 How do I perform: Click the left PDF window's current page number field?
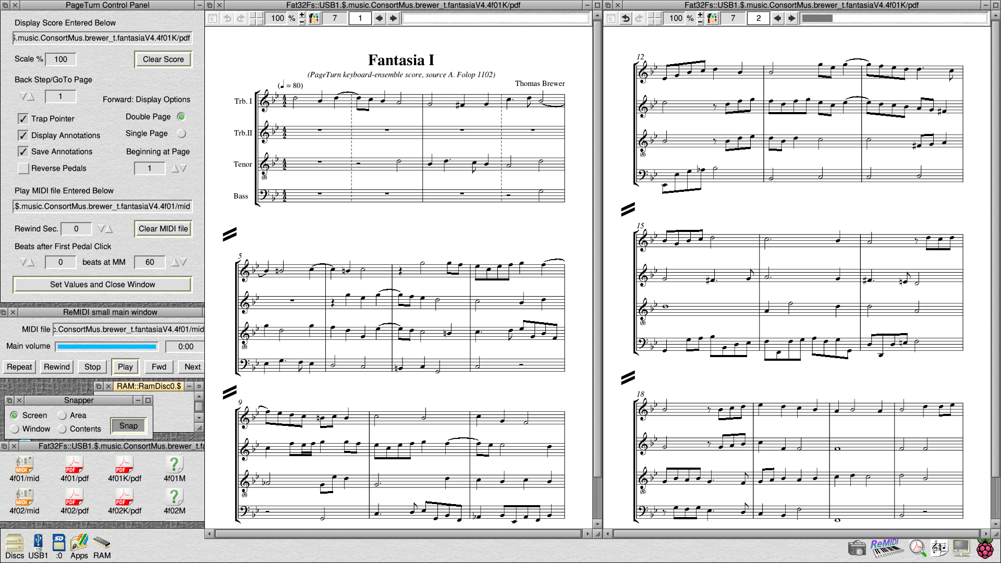(360, 18)
